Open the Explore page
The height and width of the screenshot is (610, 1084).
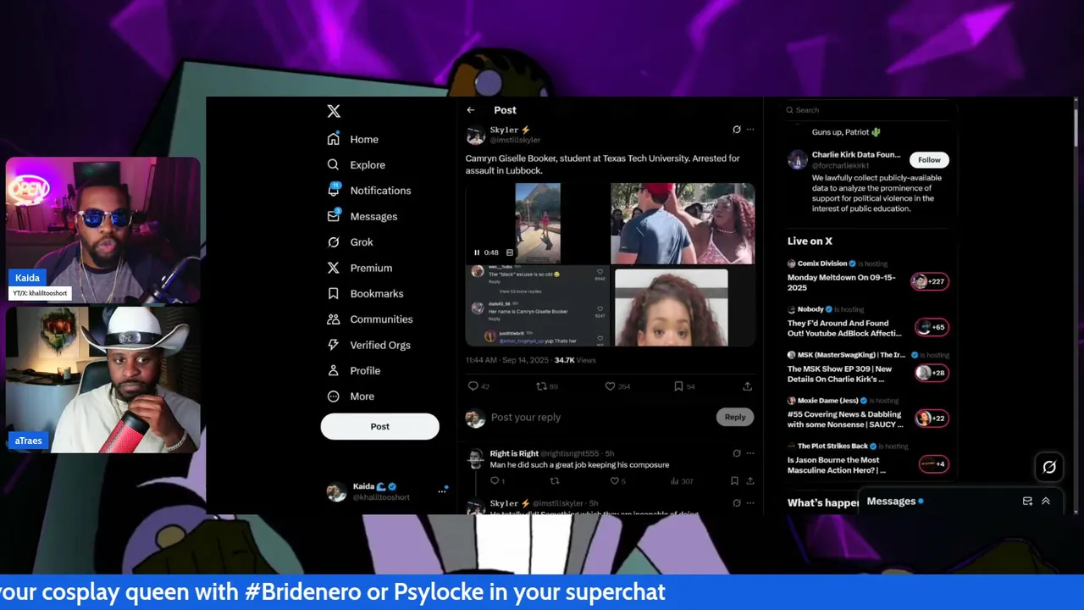click(x=357, y=164)
